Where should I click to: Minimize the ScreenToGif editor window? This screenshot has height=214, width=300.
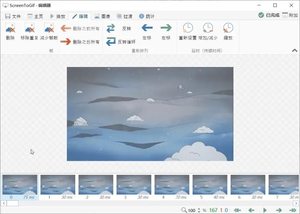click(259, 5)
